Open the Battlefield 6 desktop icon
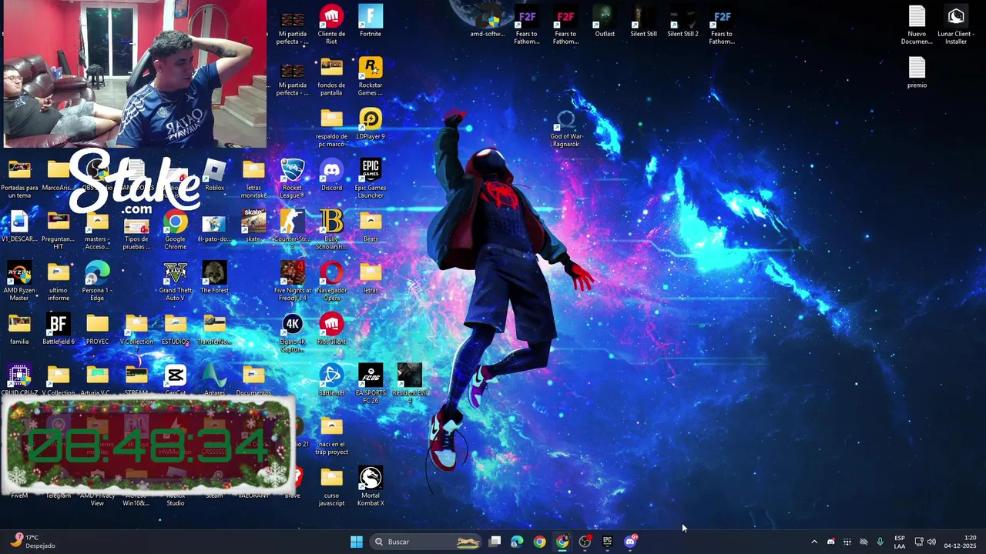The height and width of the screenshot is (554, 986). point(59,329)
